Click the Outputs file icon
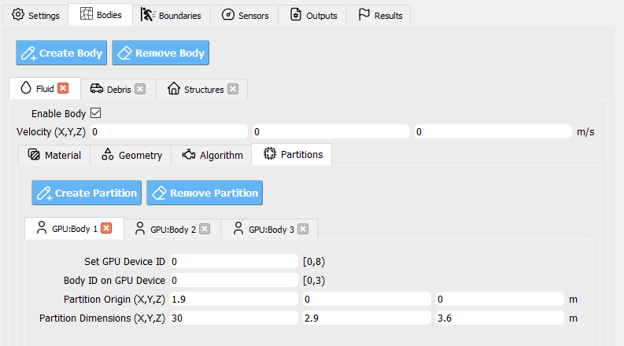 295,15
